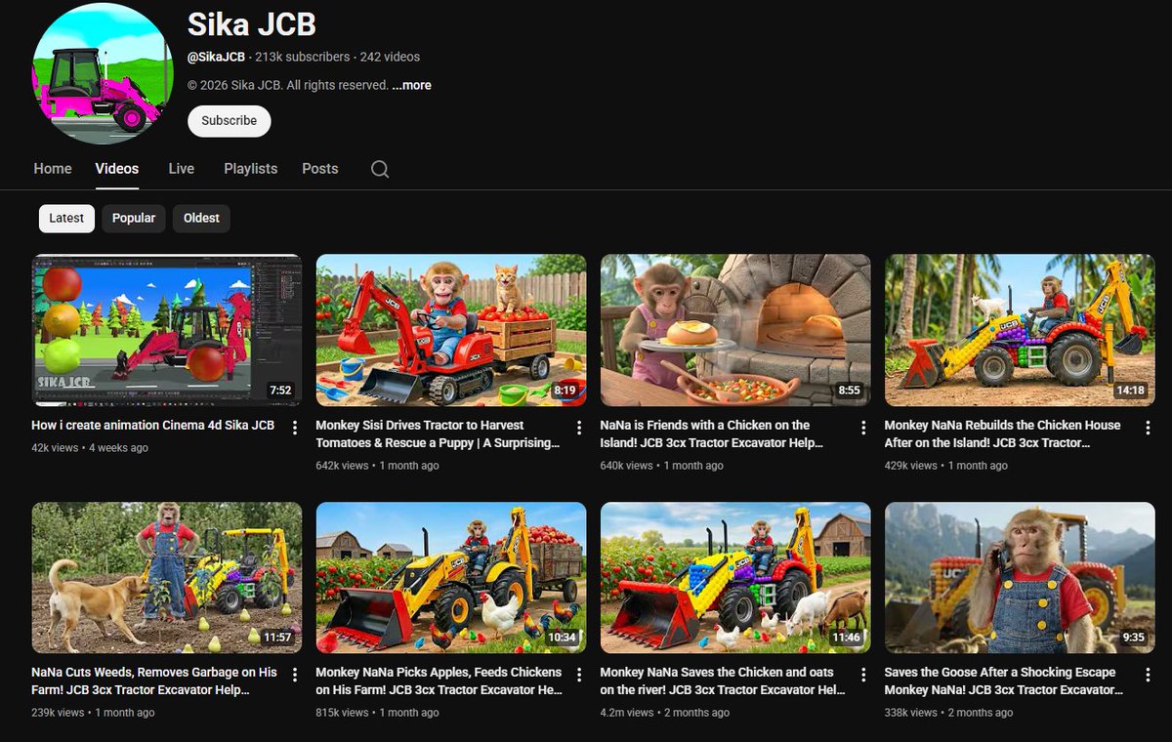The image size is (1172, 742).
Task: Click the 11:57 duration badge
Action: point(278,638)
